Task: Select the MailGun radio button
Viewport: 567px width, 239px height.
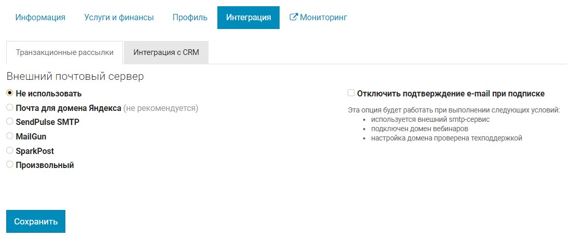Action: click(x=10, y=136)
